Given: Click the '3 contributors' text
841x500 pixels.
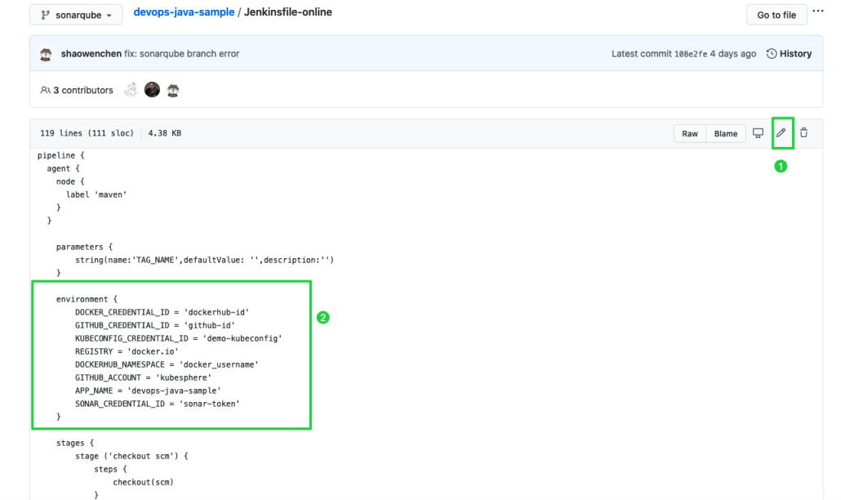Looking at the screenshot, I should click(83, 90).
